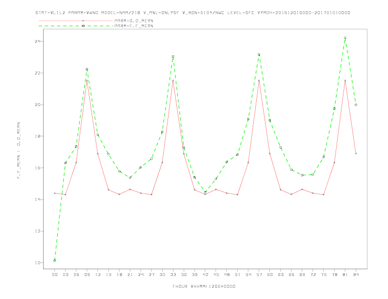Click the LEVEL=SFC text in the title
The width and height of the screenshot is (388, 299).
pos(241,13)
